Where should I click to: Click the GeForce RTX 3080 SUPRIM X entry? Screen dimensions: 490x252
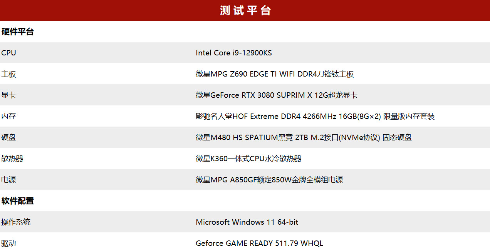[276, 95]
